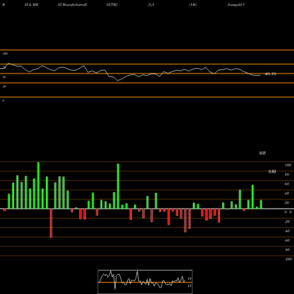Click the 100 label on the MR axis
This screenshot has height=294, width=294.
288,165
